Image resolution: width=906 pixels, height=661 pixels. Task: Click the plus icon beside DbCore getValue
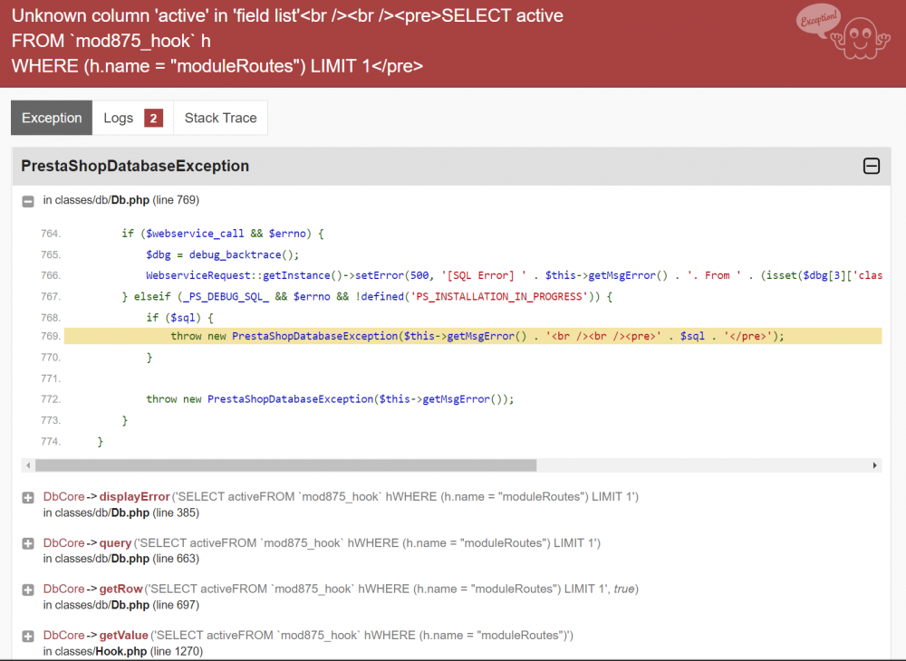coord(27,635)
